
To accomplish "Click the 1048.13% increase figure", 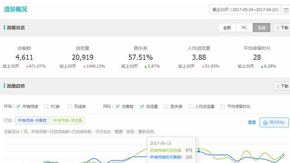I will [x=96, y=66].
